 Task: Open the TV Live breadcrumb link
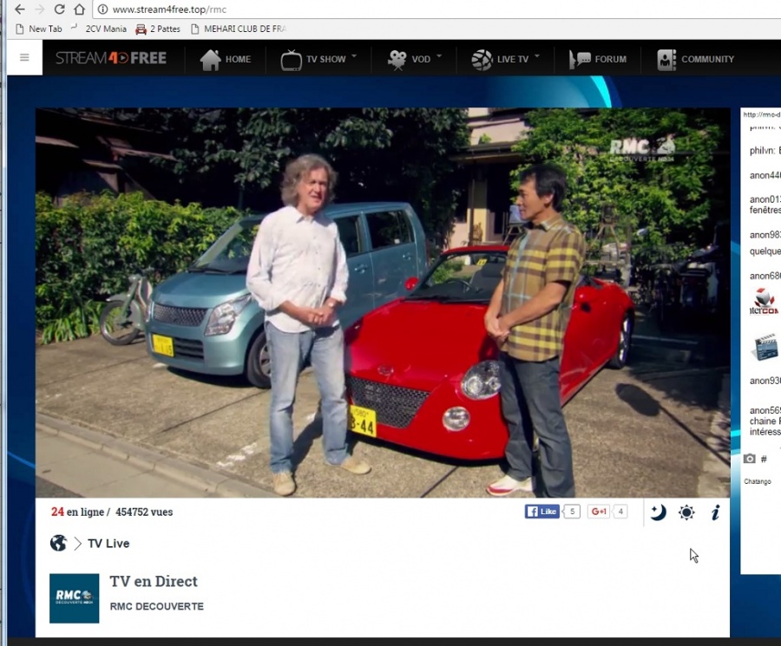click(108, 544)
